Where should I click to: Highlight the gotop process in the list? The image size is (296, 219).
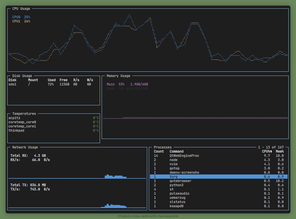pyautogui.click(x=174, y=168)
